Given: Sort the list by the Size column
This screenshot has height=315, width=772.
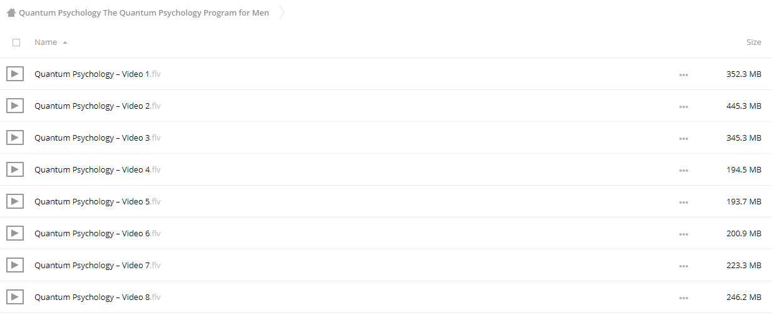Looking at the screenshot, I should (x=754, y=42).
